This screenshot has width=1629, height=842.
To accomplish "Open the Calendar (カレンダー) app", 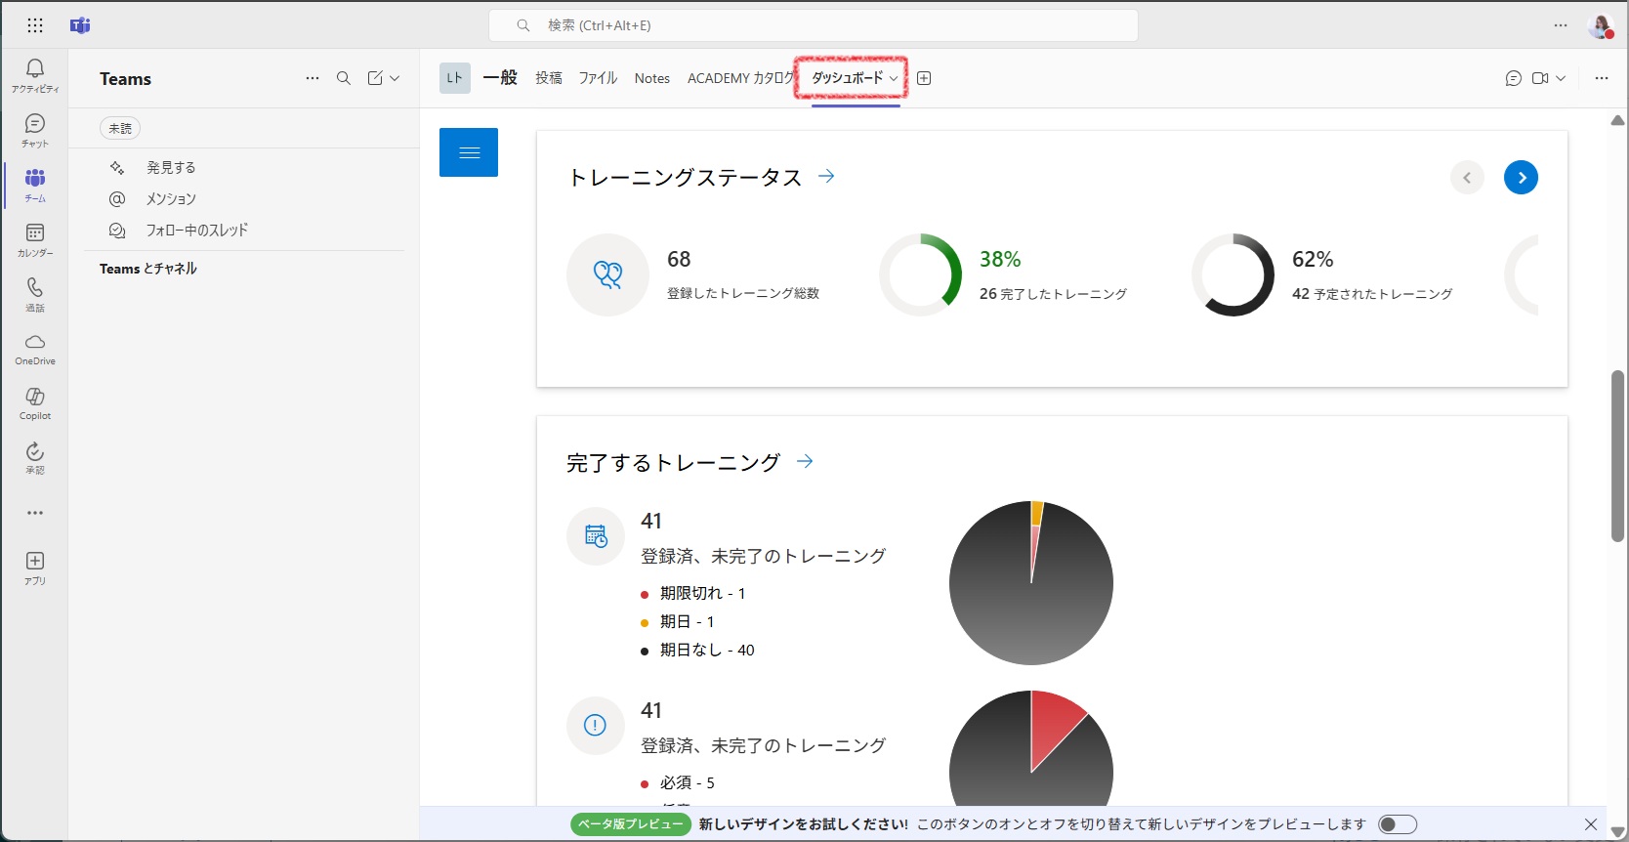I will (35, 239).
